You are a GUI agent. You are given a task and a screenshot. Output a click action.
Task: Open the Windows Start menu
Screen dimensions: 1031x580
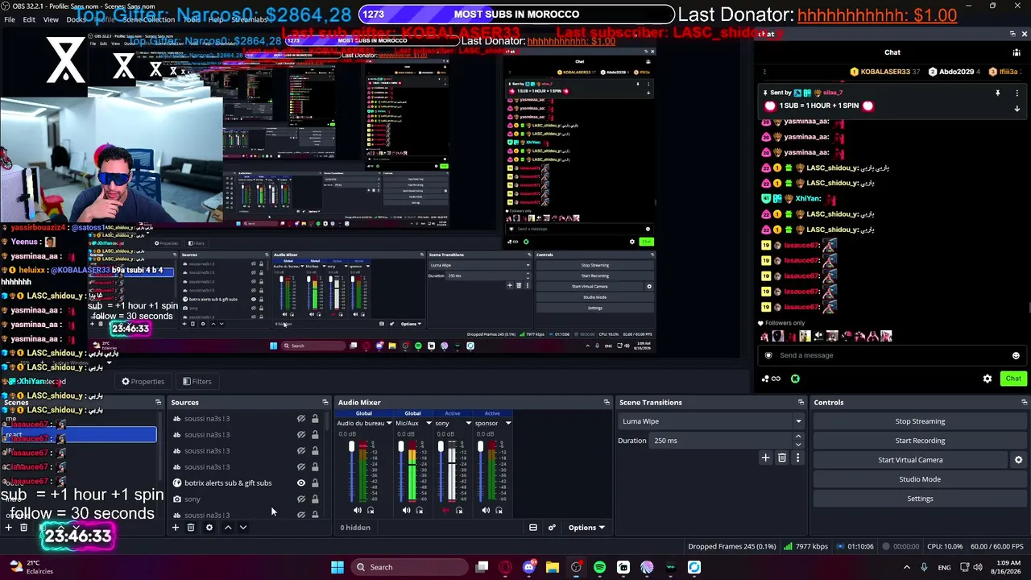point(337,567)
